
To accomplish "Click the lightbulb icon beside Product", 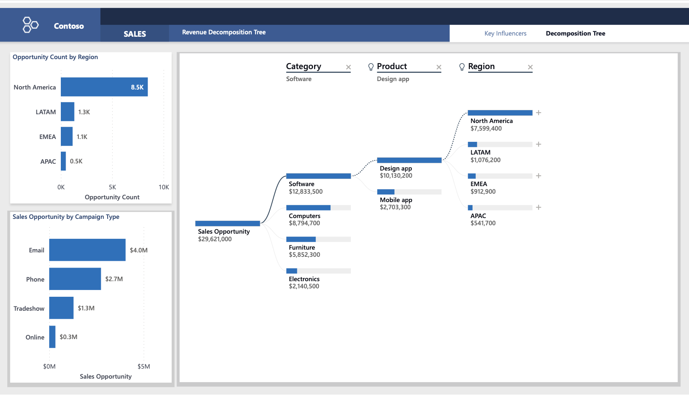I will (371, 67).
